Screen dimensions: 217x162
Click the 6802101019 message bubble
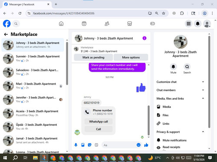click(92, 103)
